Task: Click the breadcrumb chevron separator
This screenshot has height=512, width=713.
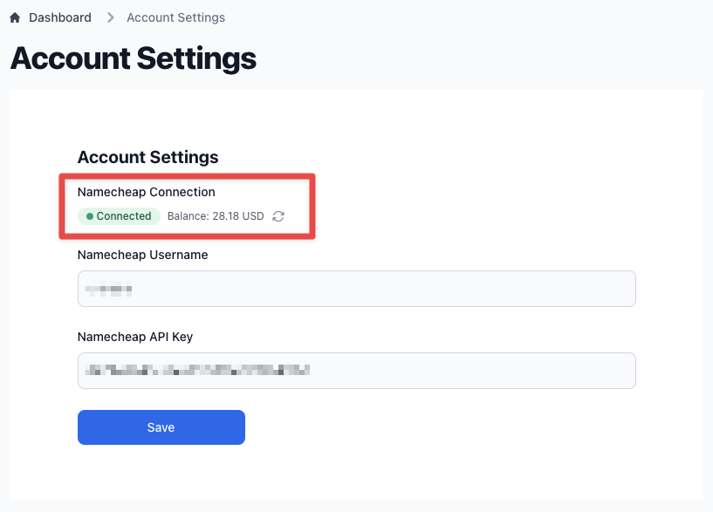Action: pyautogui.click(x=111, y=17)
